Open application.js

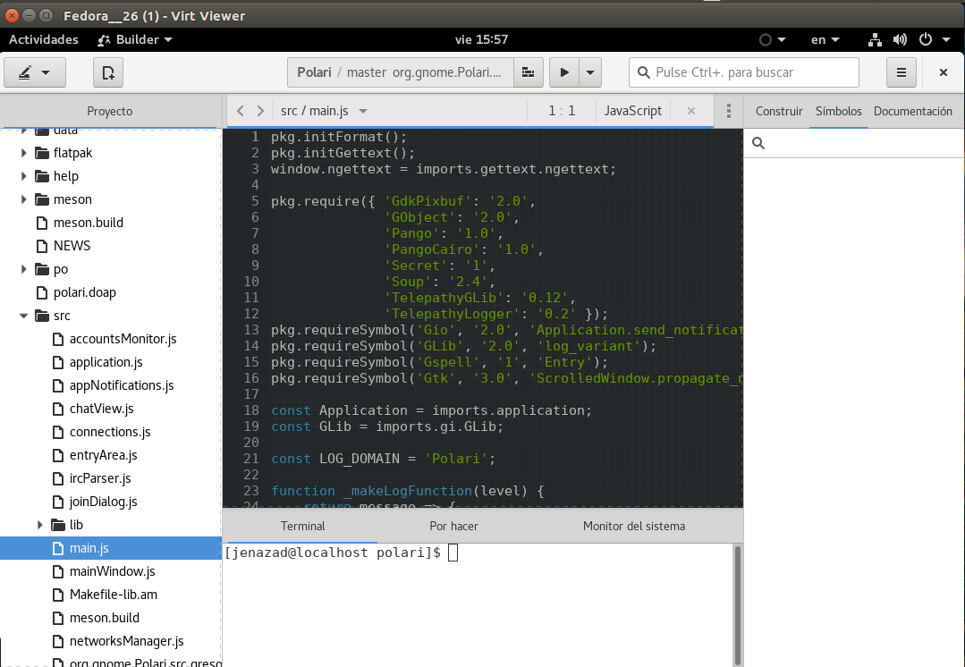[106, 362]
